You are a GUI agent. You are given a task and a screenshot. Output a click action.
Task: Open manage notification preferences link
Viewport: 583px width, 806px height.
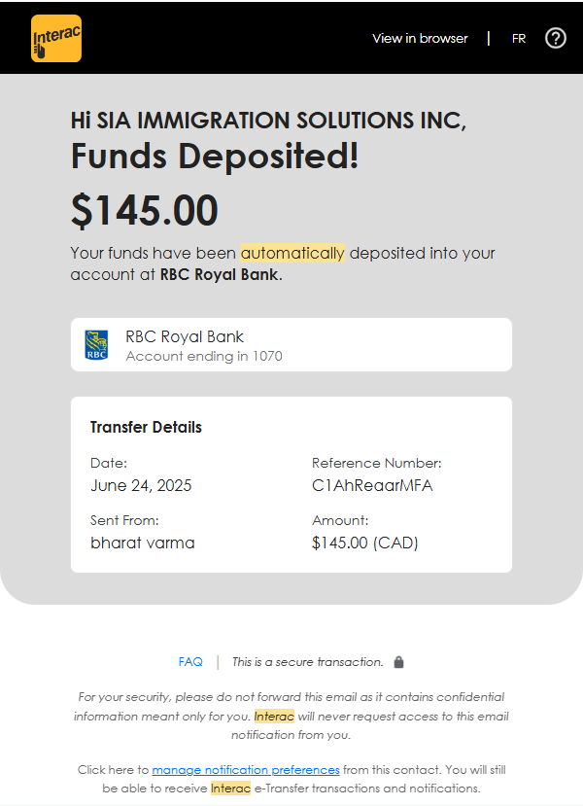tap(245, 769)
